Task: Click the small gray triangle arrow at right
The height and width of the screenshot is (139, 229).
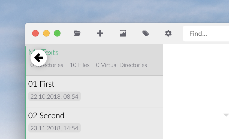Action: click(226, 115)
